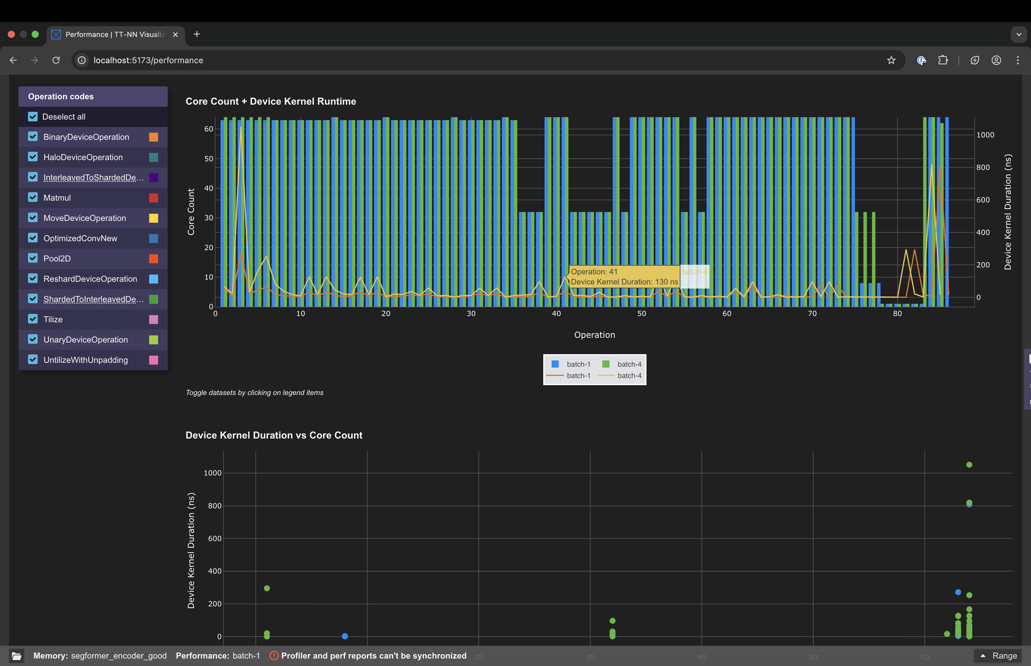Click the ShardedToInterleaved link

91,299
